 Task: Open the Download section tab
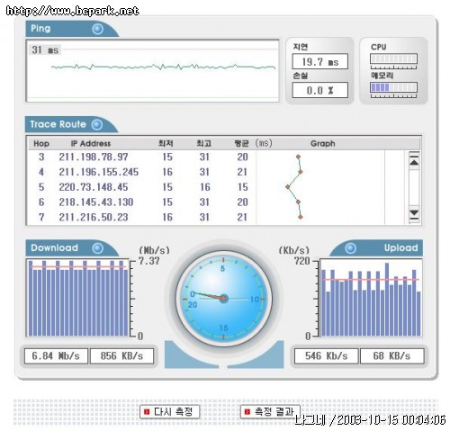(x=72, y=248)
